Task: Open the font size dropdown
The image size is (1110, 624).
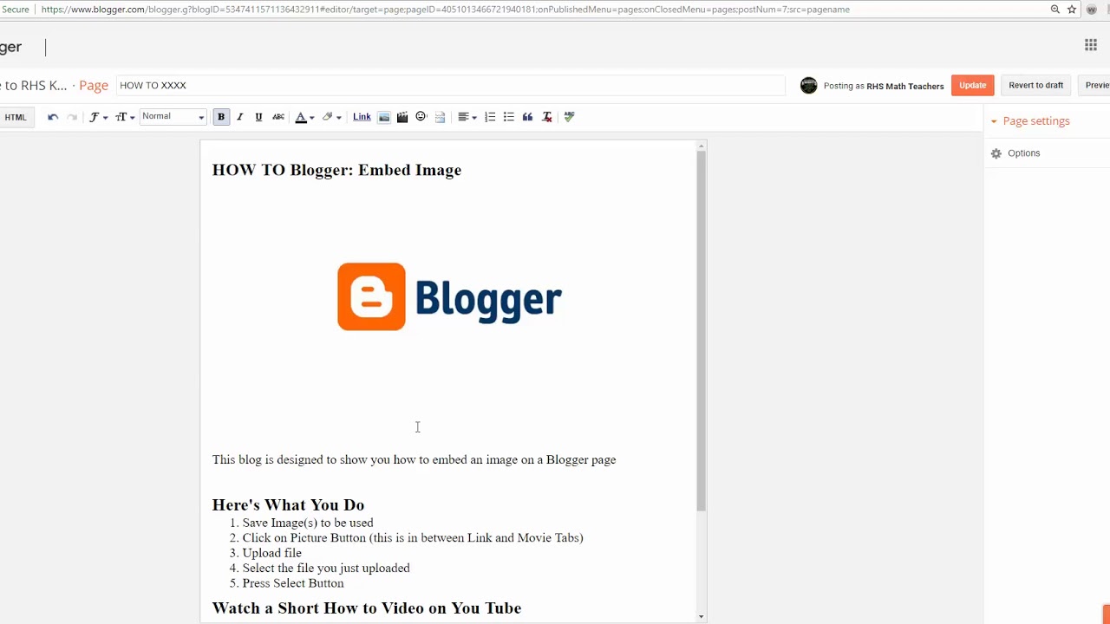Action: point(125,117)
